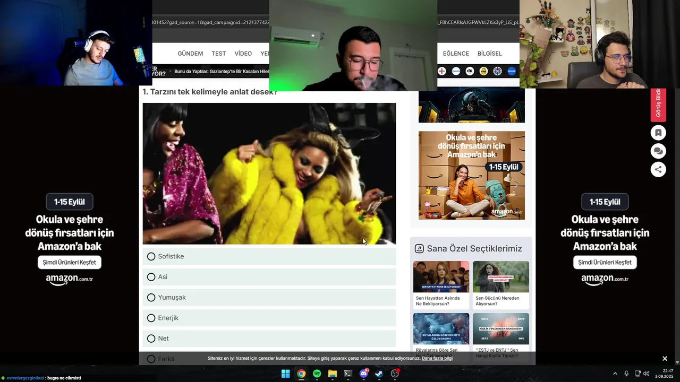
Task: Click Şimdi Ürünleri Keşfet on left Amazon banner
Action: tap(70, 262)
